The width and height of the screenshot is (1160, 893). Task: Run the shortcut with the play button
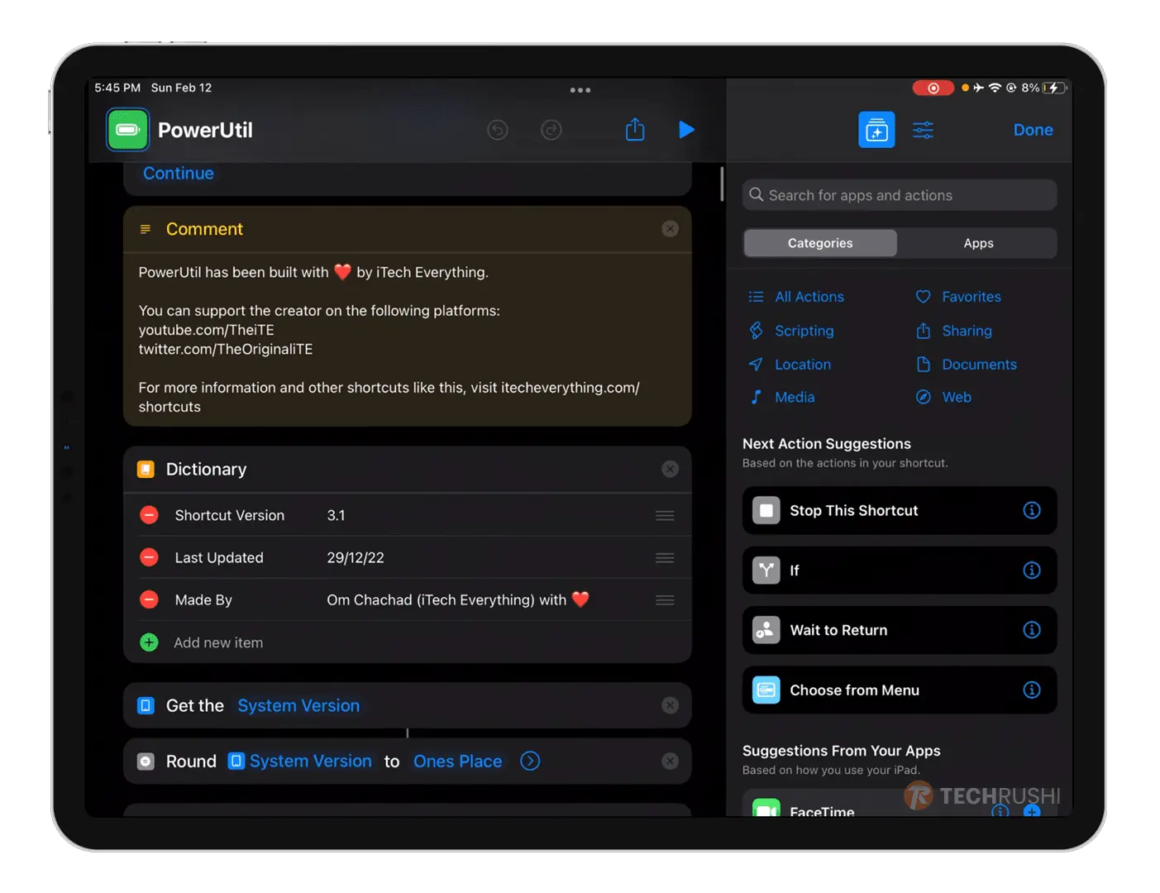point(686,130)
